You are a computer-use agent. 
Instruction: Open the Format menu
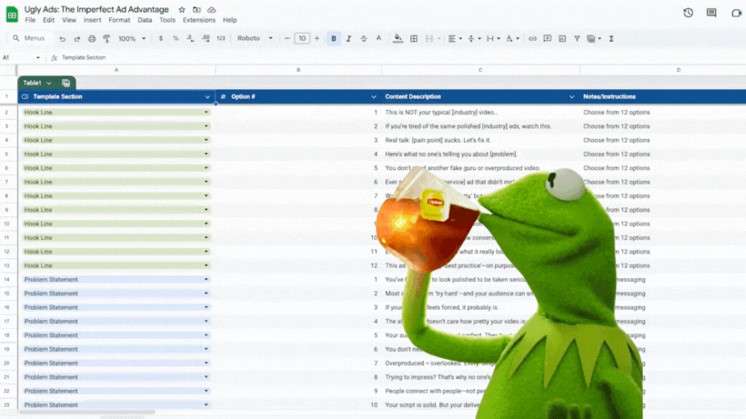tap(119, 20)
